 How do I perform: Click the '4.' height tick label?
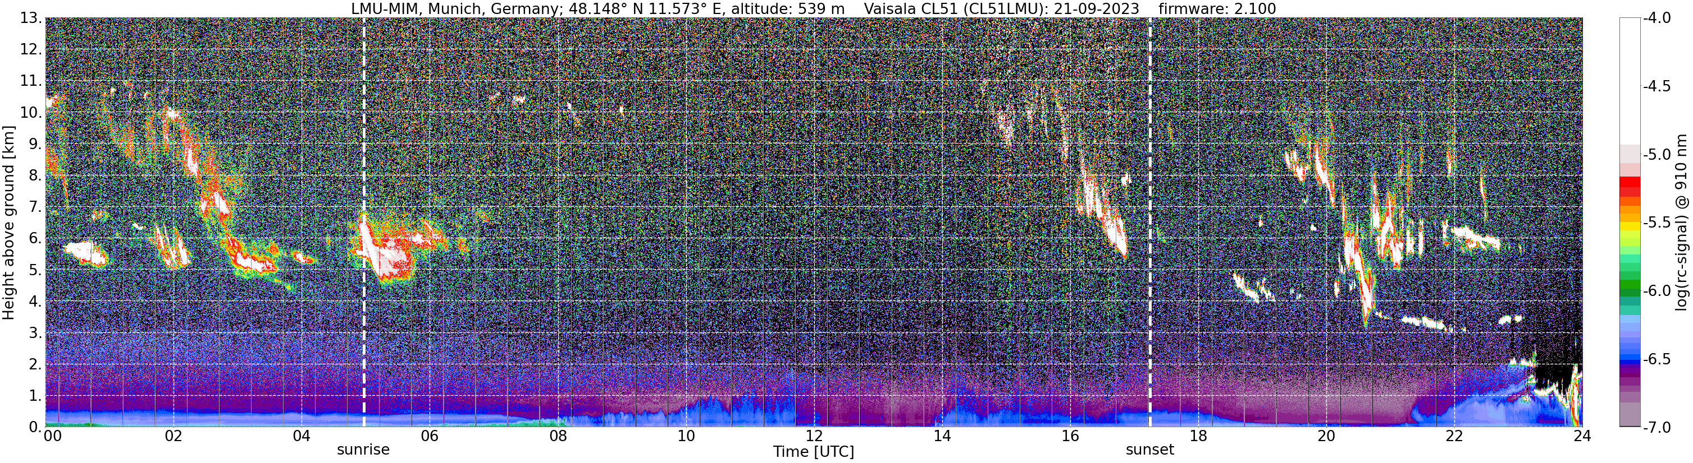tap(35, 301)
